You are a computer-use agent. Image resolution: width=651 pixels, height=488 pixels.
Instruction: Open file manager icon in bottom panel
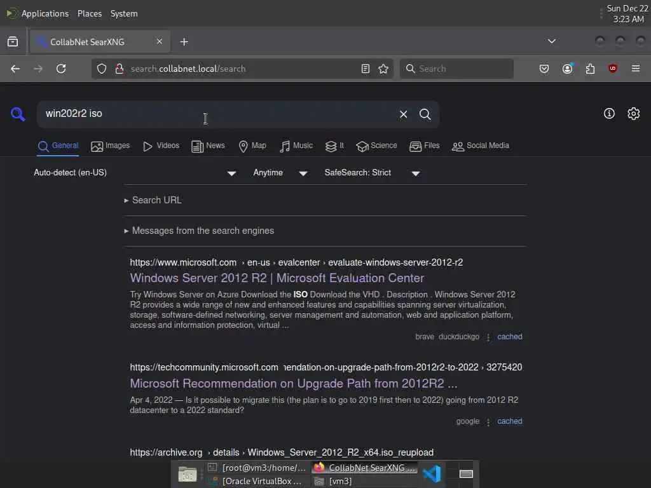(188, 474)
